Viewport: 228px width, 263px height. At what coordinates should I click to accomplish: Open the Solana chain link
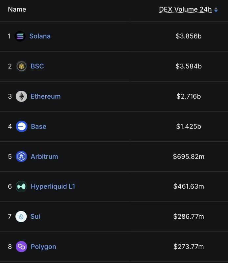click(40, 36)
